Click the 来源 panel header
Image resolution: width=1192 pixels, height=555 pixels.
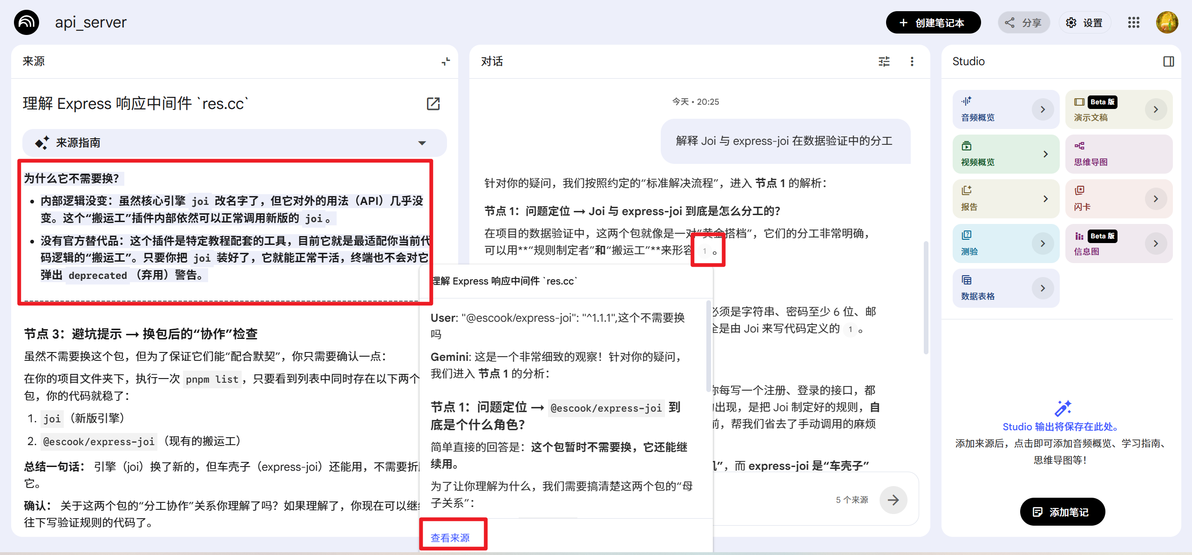(x=34, y=61)
